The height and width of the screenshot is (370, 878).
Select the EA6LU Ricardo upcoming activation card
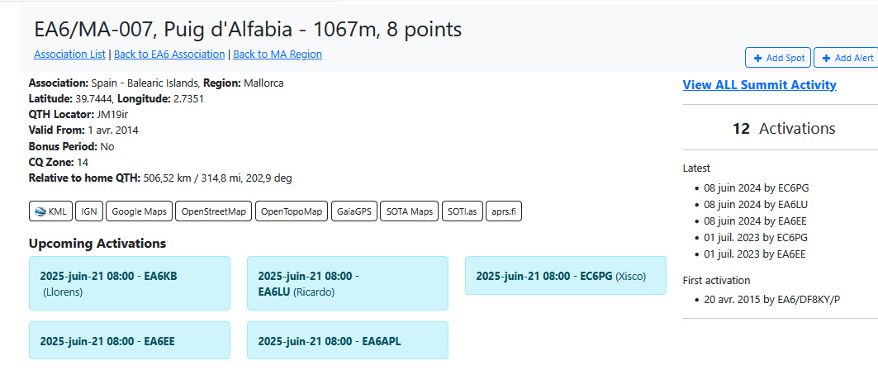(348, 283)
